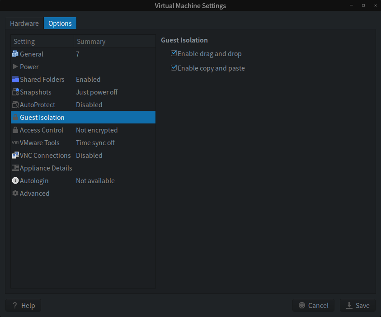Click the Appliance Details icon
Screen dimensions: 381x317
point(15,168)
